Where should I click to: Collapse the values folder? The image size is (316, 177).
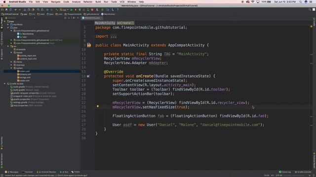pos(11,68)
